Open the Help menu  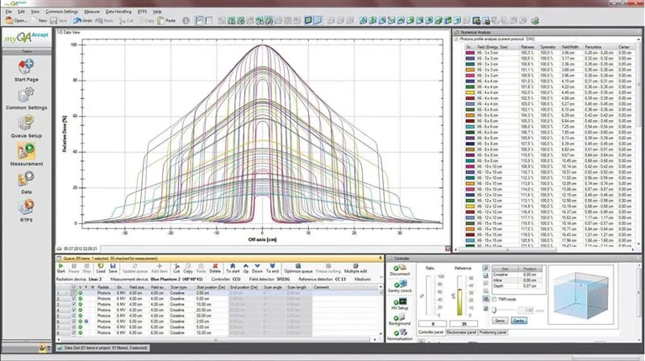tap(157, 12)
